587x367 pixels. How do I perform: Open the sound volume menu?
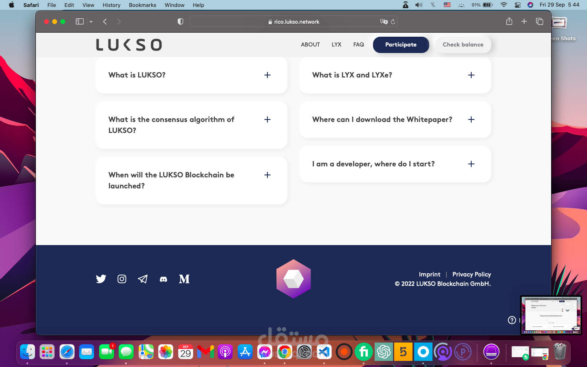pyautogui.click(x=419, y=5)
